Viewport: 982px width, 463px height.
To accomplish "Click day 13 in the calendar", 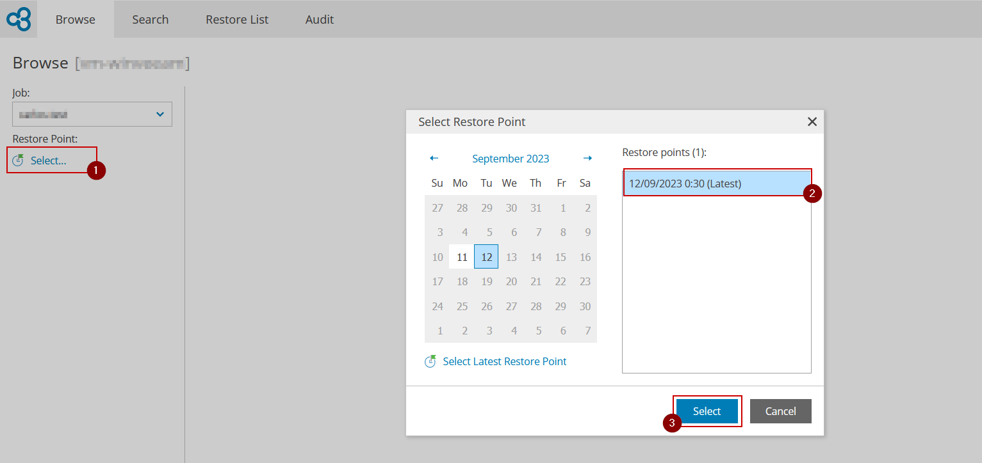I will click(511, 257).
